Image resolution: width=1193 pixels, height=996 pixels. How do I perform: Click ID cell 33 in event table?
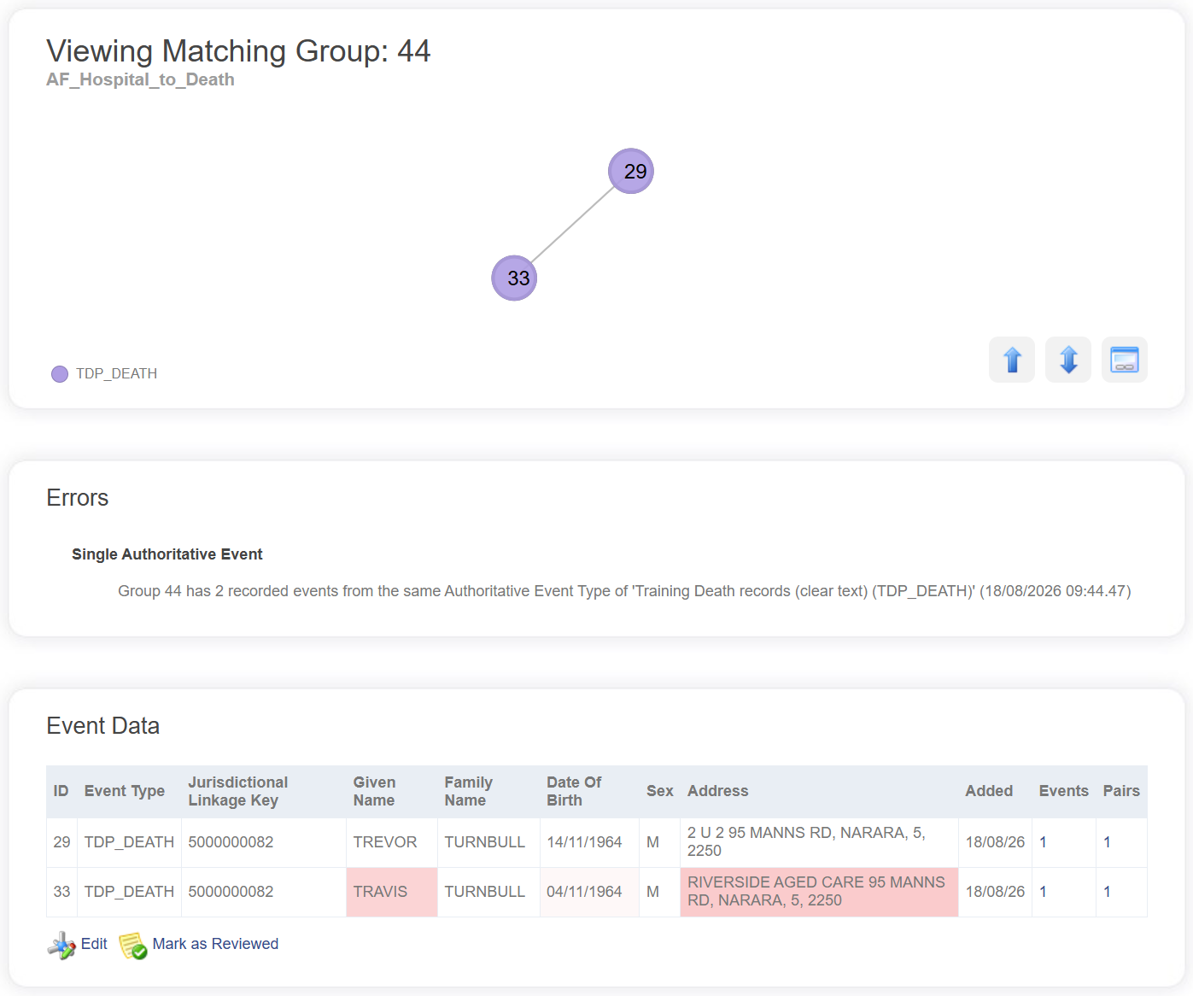click(61, 892)
